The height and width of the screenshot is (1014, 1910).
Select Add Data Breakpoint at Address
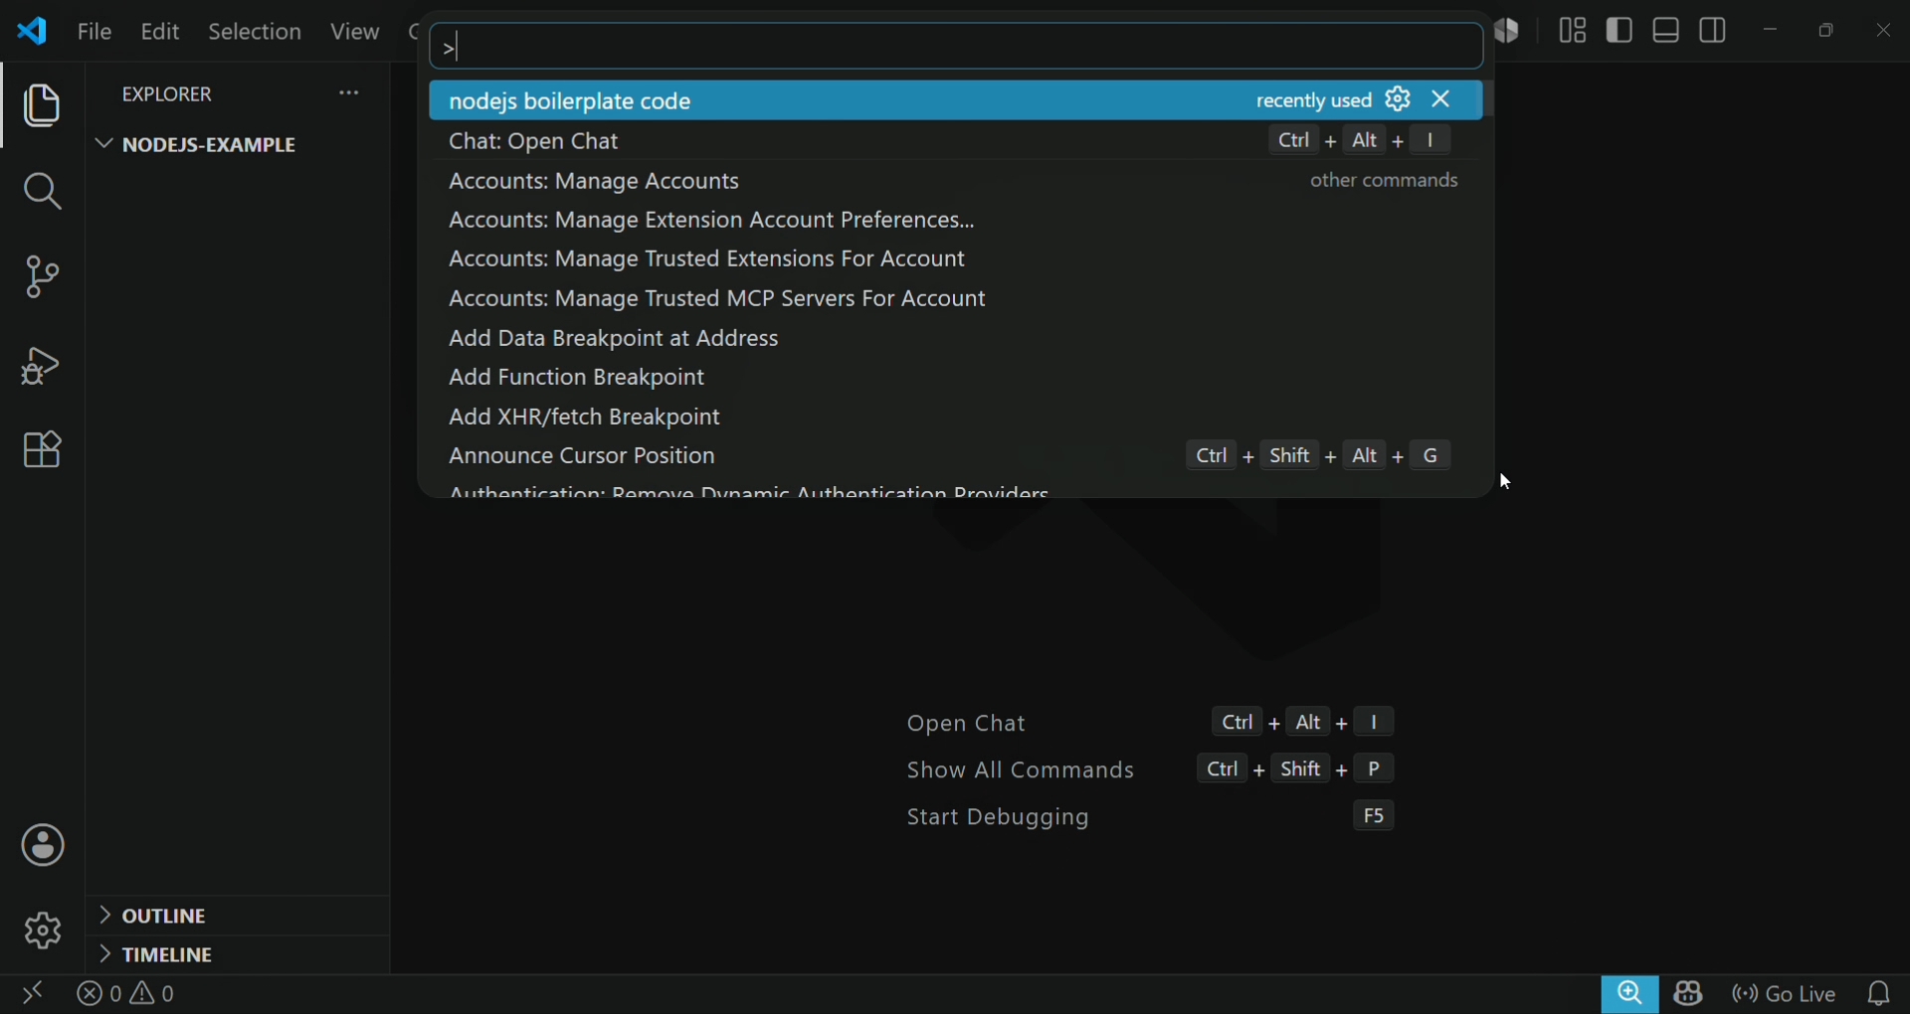coord(956,339)
